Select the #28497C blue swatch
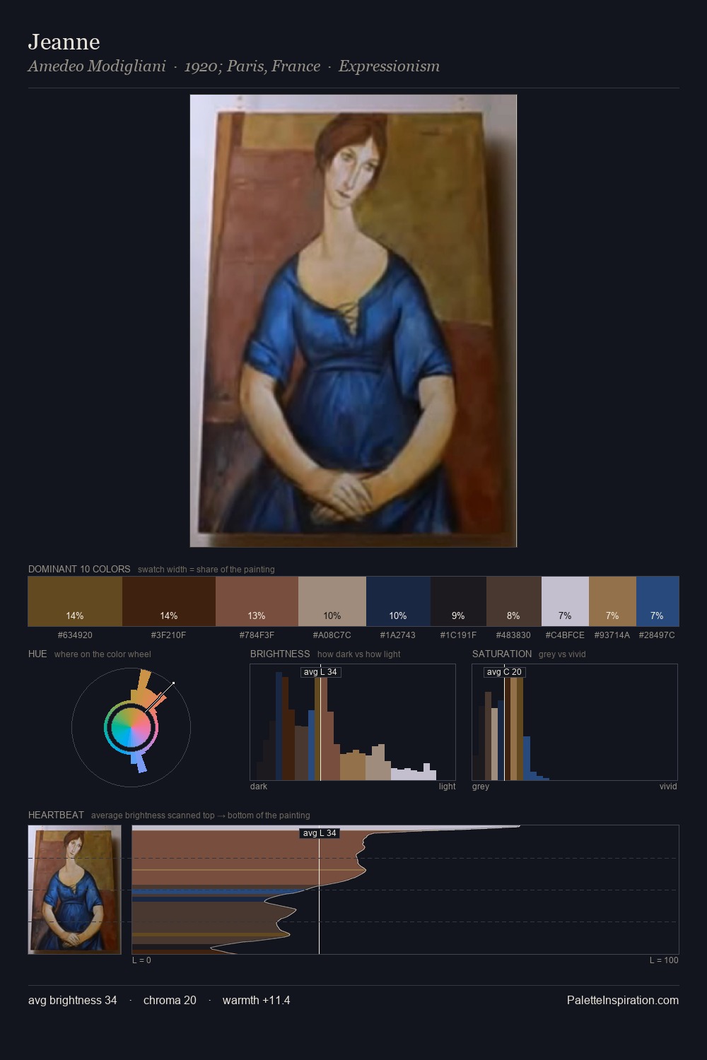The height and width of the screenshot is (1060, 707). 658,601
